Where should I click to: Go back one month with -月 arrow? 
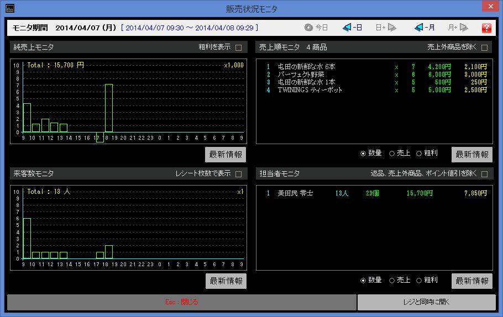click(x=425, y=27)
